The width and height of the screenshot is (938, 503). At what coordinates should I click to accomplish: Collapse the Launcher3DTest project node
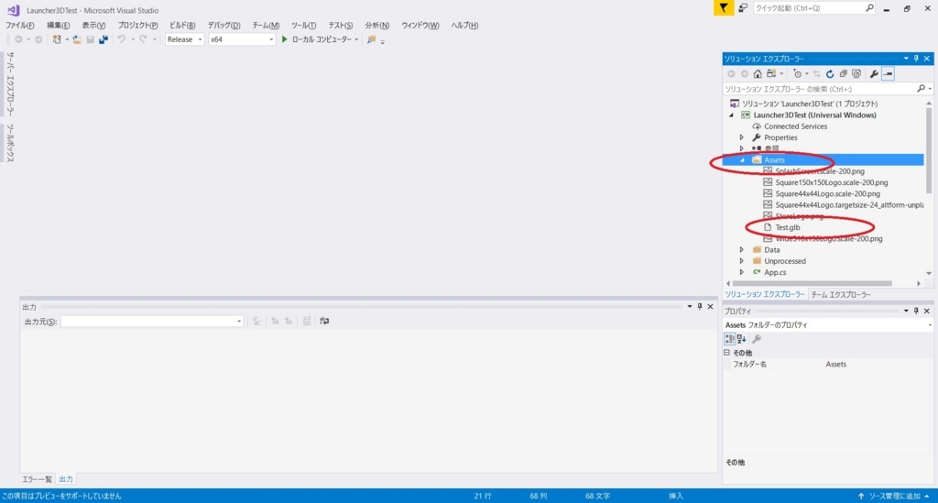coord(731,115)
